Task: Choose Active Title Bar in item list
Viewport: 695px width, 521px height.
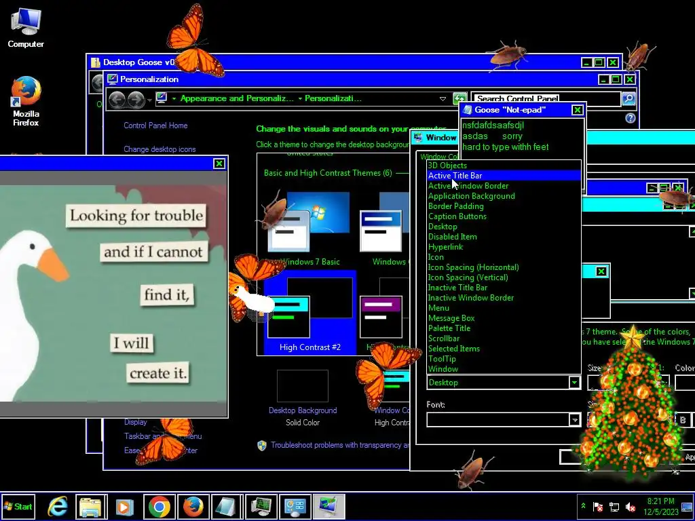Action: 504,176
